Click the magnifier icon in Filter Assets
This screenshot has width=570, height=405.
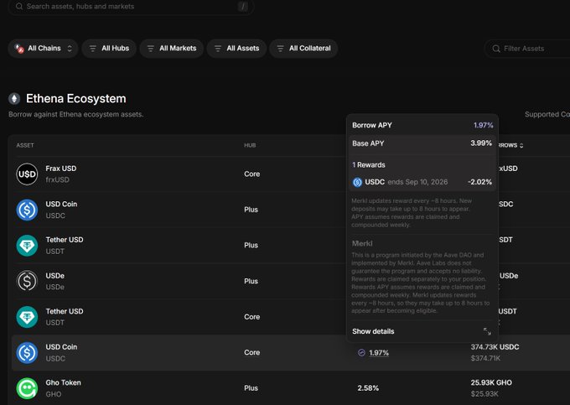[x=496, y=49]
